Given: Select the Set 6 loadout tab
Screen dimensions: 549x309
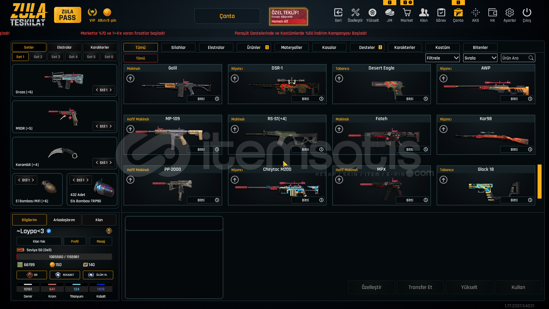Looking at the screenshot, I should tap(109, 57).
